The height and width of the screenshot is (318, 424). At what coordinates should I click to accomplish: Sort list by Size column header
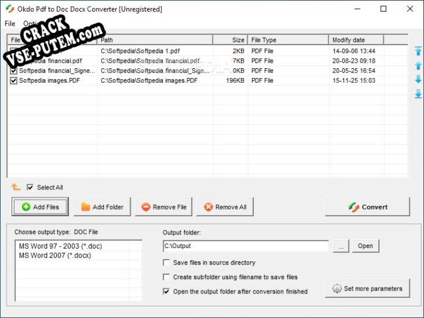230,40
